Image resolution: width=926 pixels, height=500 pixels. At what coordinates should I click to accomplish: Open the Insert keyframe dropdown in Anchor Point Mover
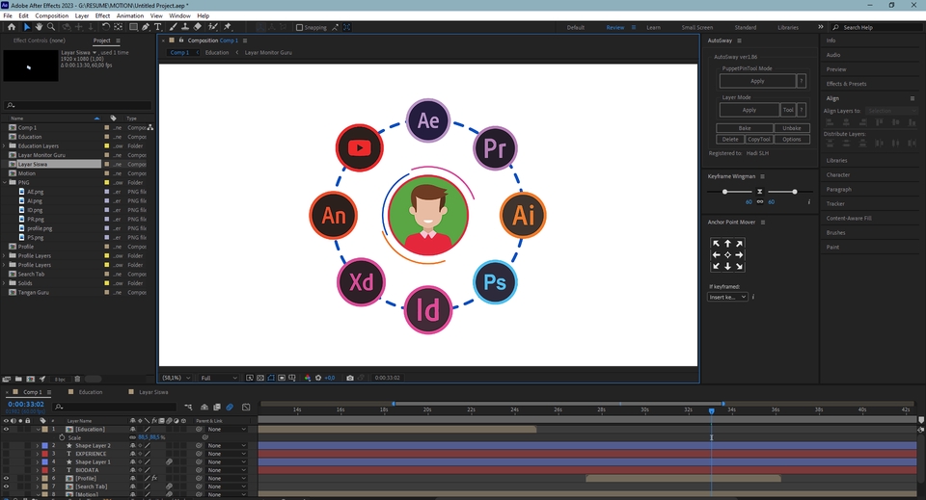click(x=727, y=297)
